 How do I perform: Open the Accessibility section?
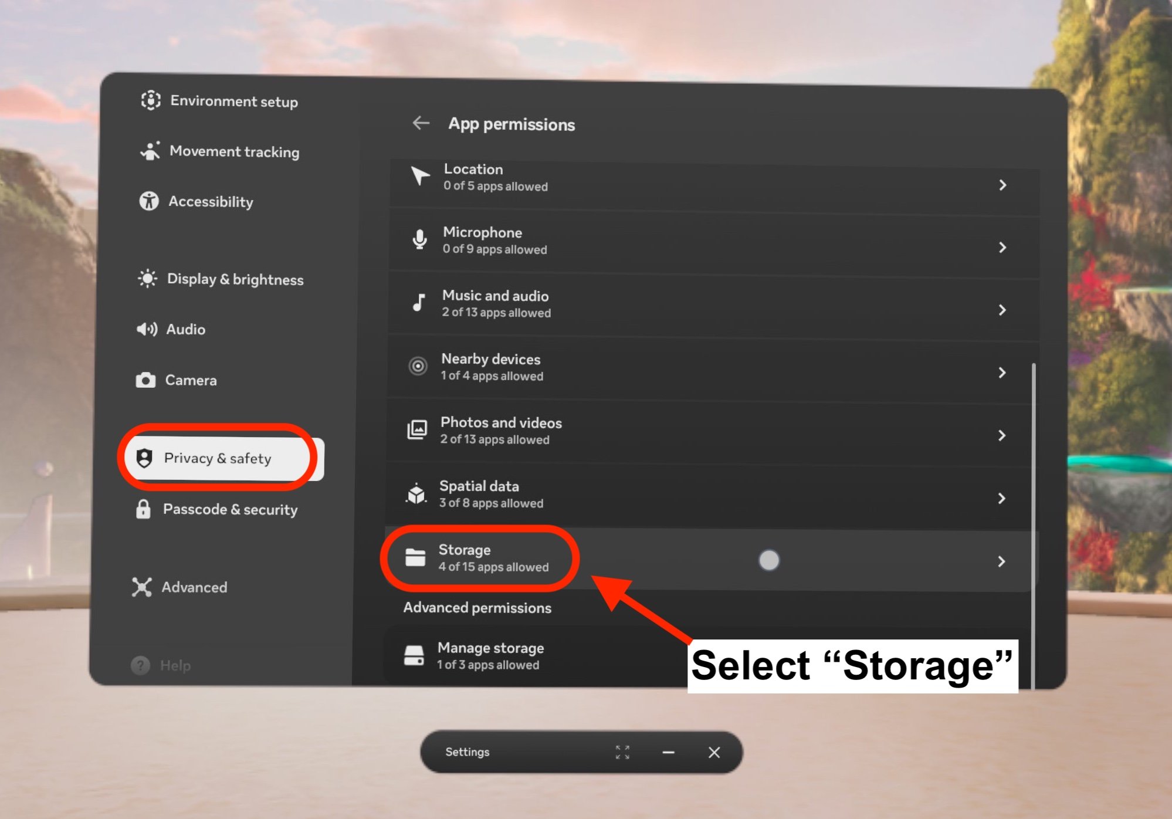pyautogui.click(x=196, y=201)
